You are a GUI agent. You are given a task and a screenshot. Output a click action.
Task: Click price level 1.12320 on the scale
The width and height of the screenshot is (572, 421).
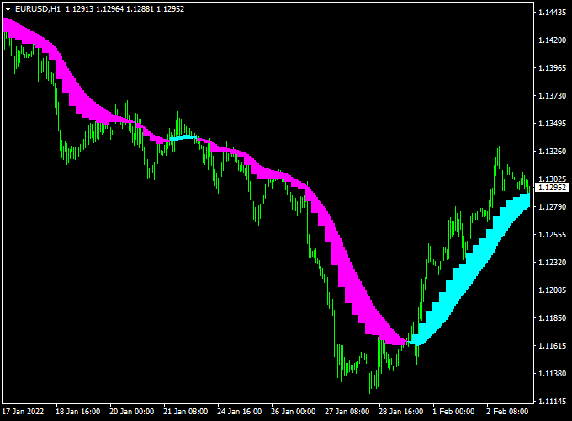tap(553, 263)
